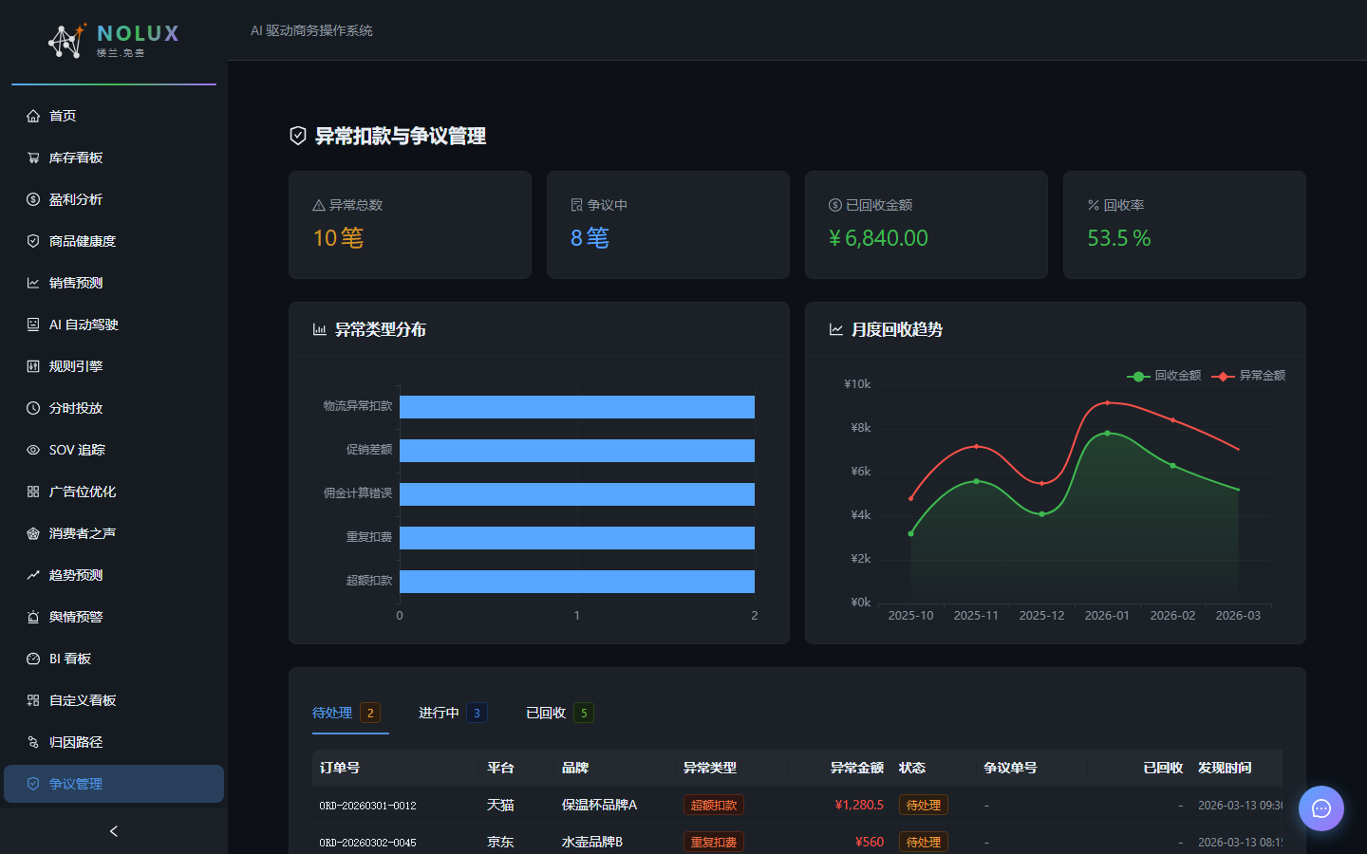Click document search icon on 争议中 card
1367x854 pixels.
[x=577, y=205]
